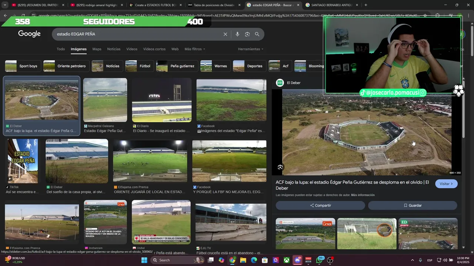474x266 pixels.
Task: Click the Google Lens icon on the preview image
Action: point(280,167)
